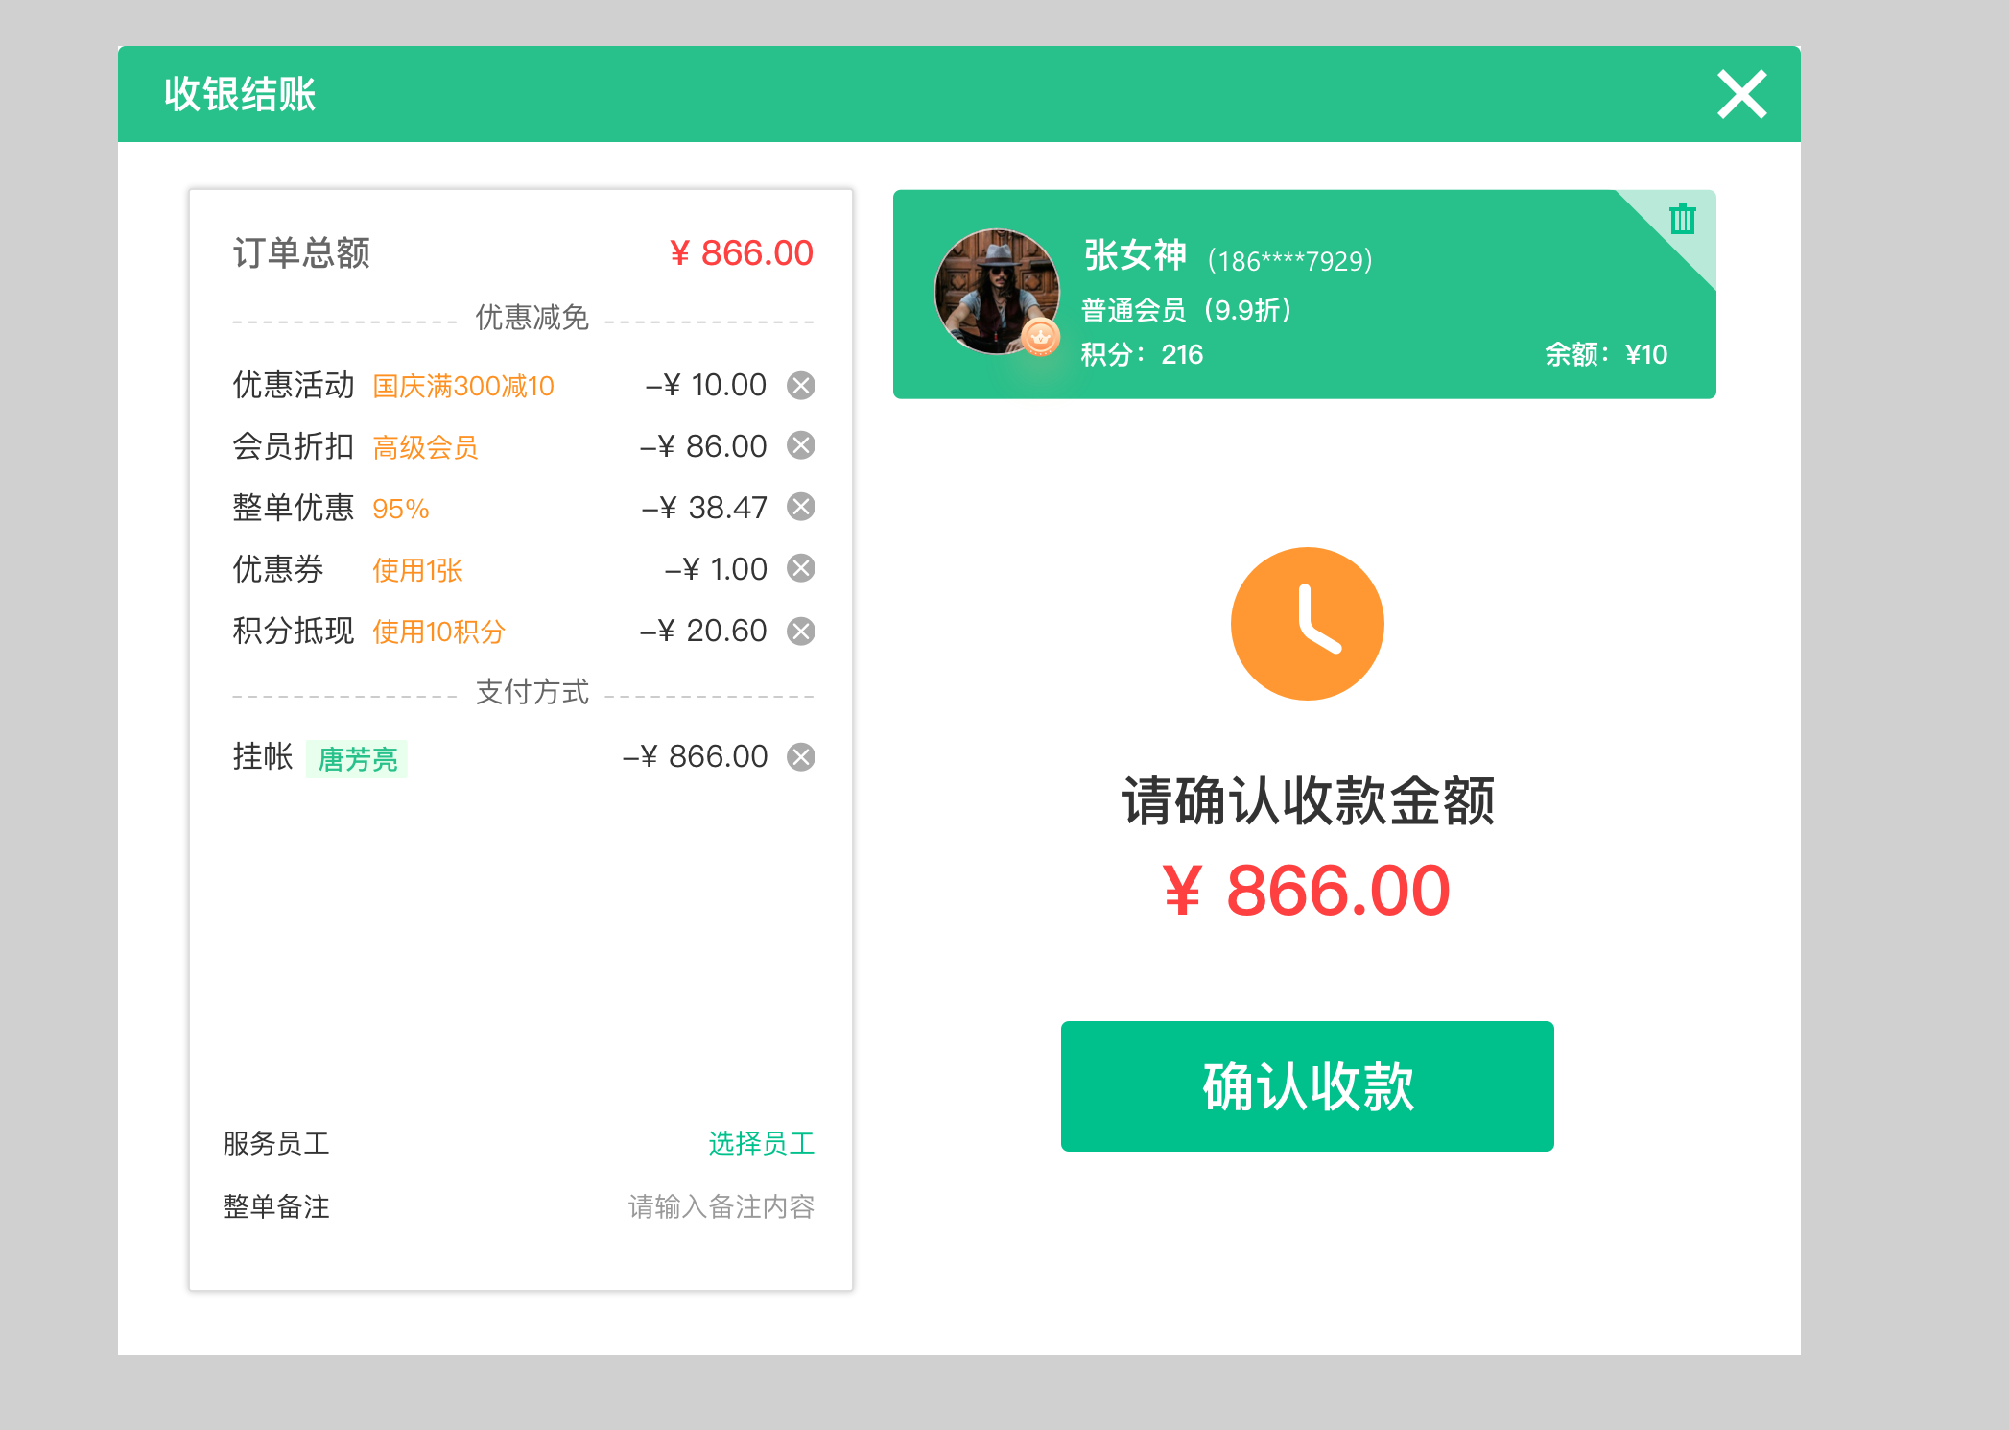This screenshot has height=1430, width=2009.
Task: Click the 确认收款 confirm payment button
Action: tap(1307, 1085)
